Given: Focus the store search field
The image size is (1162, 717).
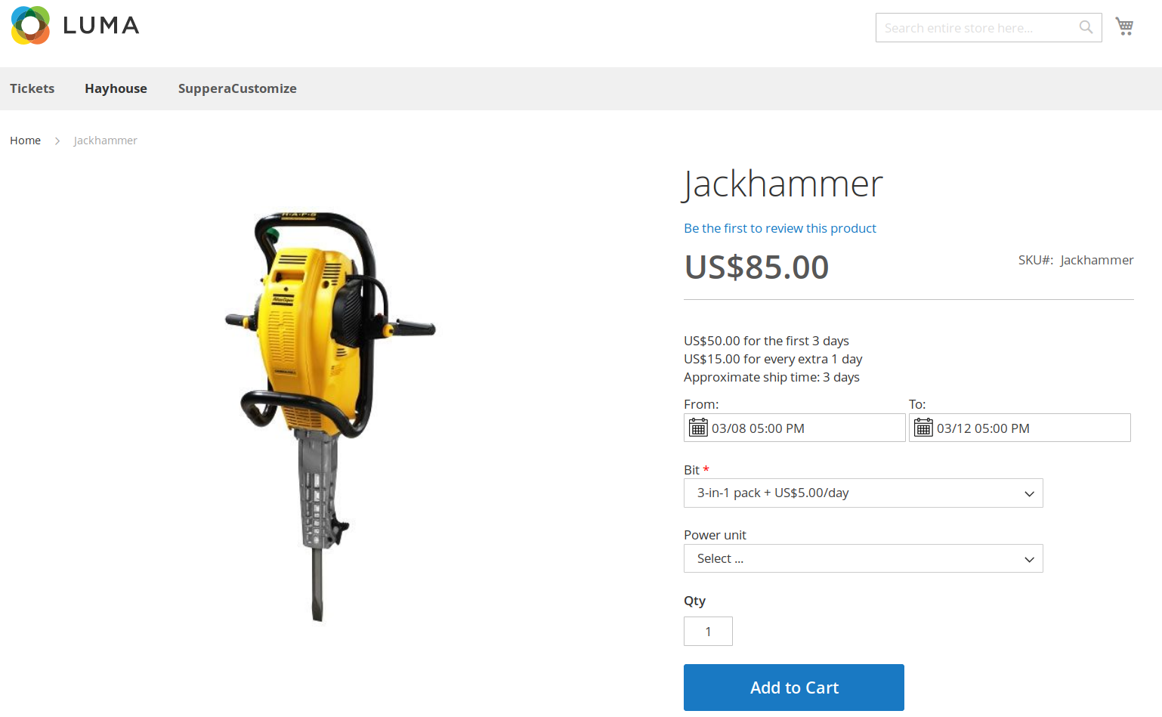Looking at the screenshot, I should pos(978,27).
